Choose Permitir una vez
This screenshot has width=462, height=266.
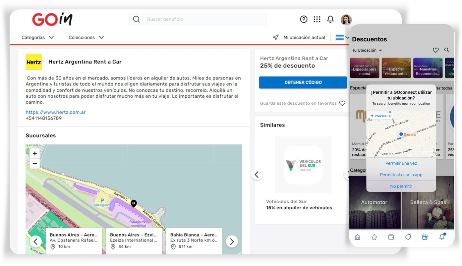click(401, 163)
